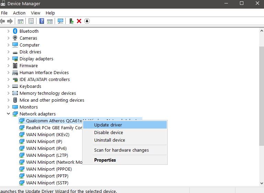Open Properties from the context menu

click(105, 160)
